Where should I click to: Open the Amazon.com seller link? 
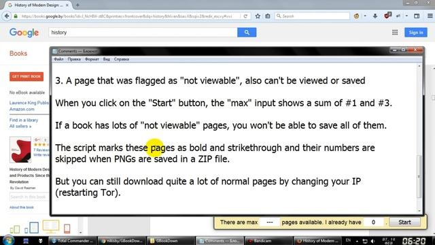(x=22, y=109)
